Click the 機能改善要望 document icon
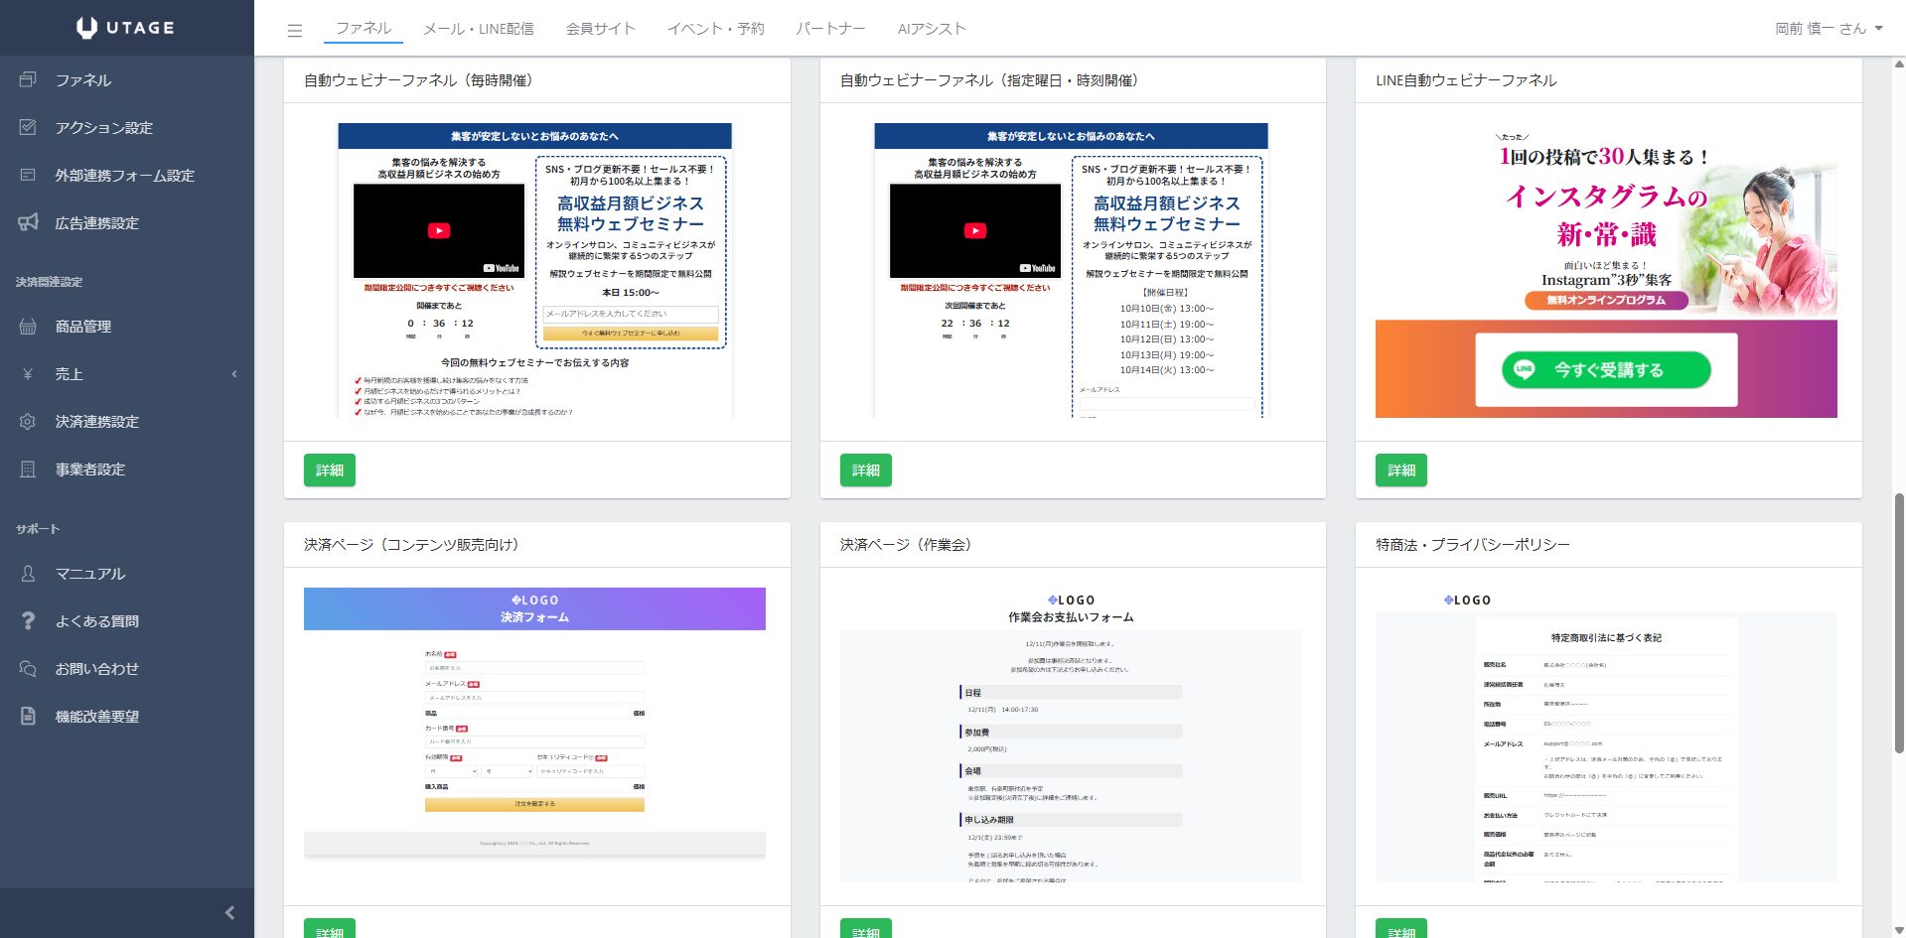Screen dimensions: 1906x938 [28, 716]
